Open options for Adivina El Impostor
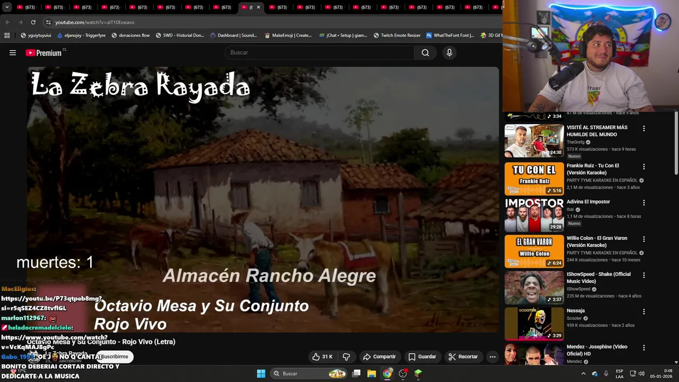Viewport: 679px width, 382px height. click(x=644, y=203)
